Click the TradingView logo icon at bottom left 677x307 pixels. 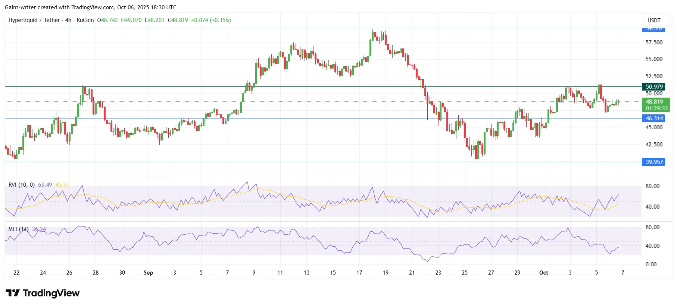[x=13, y=293]
